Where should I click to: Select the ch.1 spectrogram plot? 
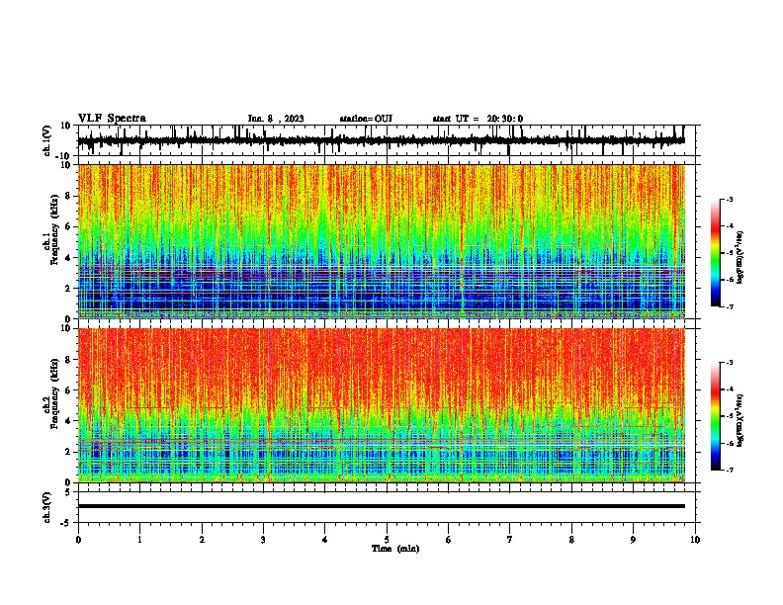coord(381,241)
